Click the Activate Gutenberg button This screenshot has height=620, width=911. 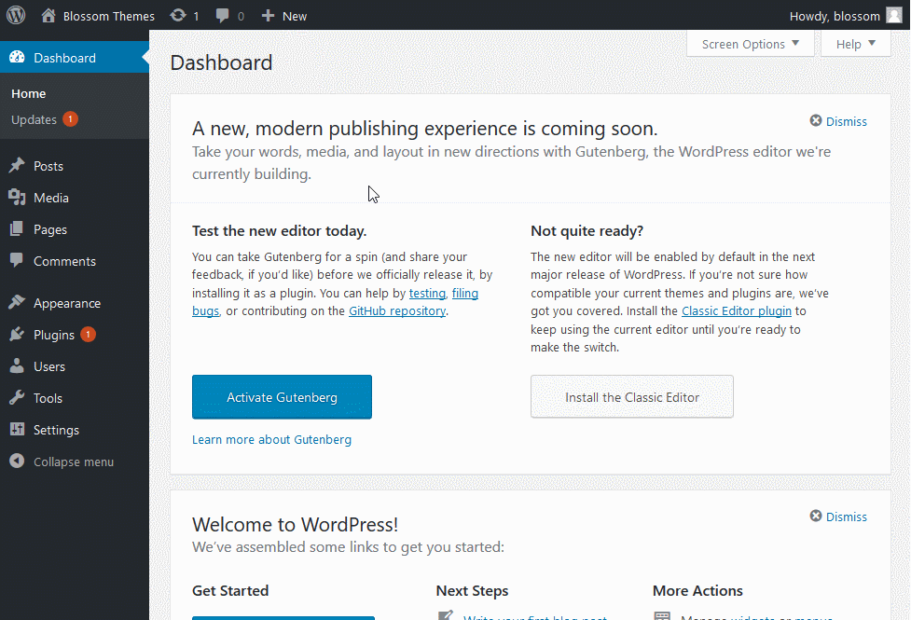[x=282, y=397]
